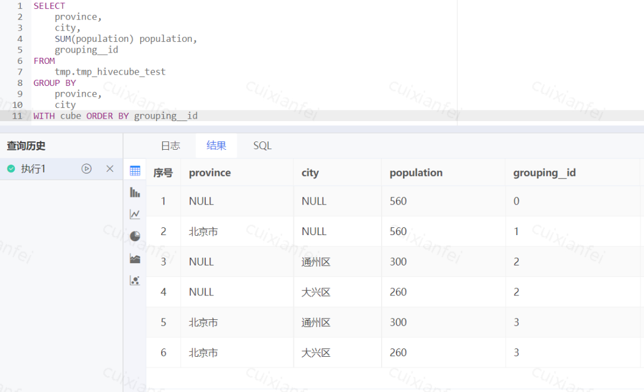Click the grouping__id column header
This screenshot has height=392, width=644.
(544, 172)
